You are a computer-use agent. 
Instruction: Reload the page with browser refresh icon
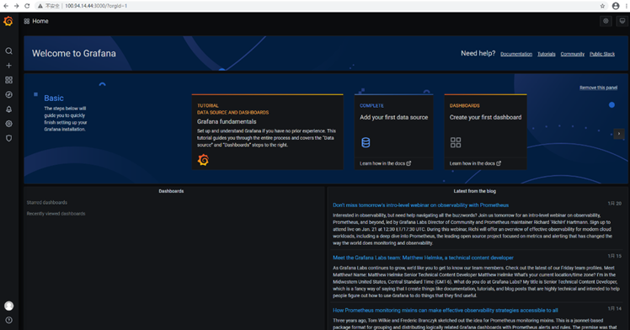point(27,6)
